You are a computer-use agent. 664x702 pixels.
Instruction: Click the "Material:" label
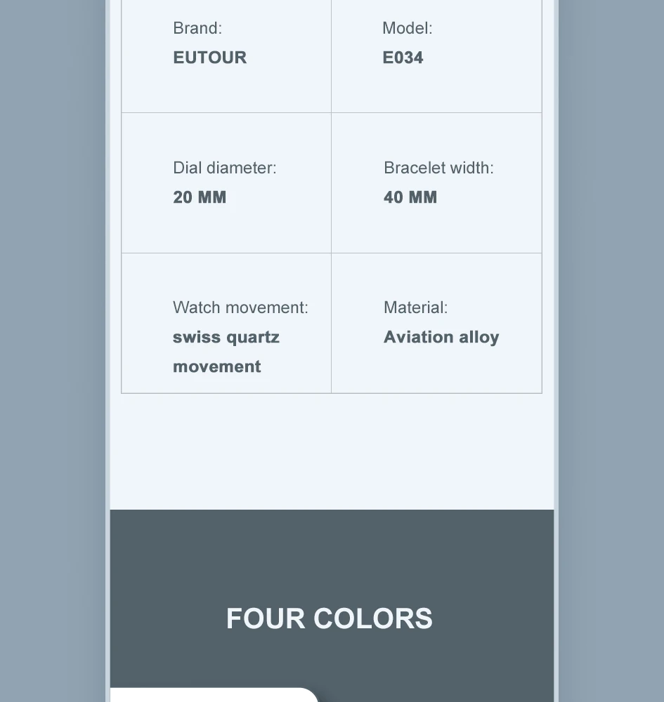tap(415, 307)
